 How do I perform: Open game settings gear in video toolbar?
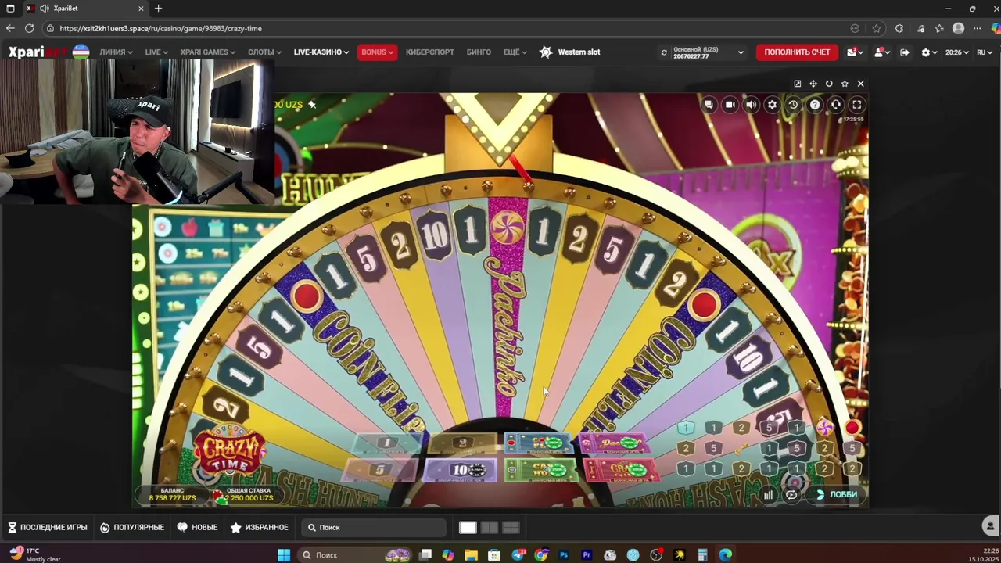pyautogui.click(x=772, y=105)
